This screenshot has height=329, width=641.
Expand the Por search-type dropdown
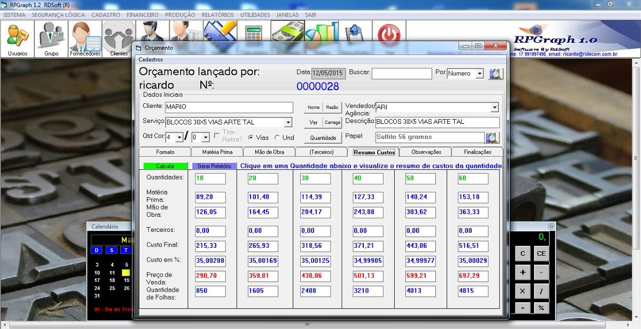tap(479, 74)
